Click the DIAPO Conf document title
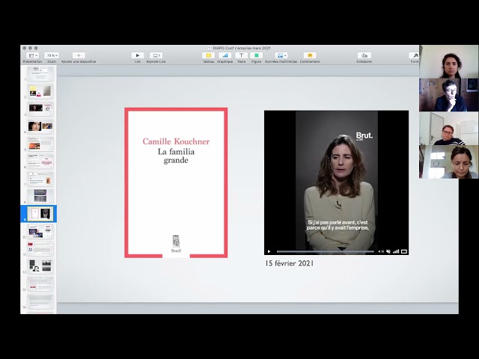 click(241, 48)
